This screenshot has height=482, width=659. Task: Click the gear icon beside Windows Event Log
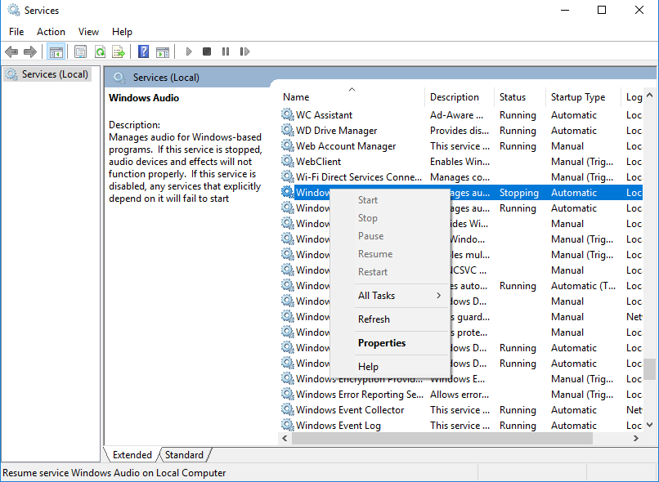[x=288, y=425]
